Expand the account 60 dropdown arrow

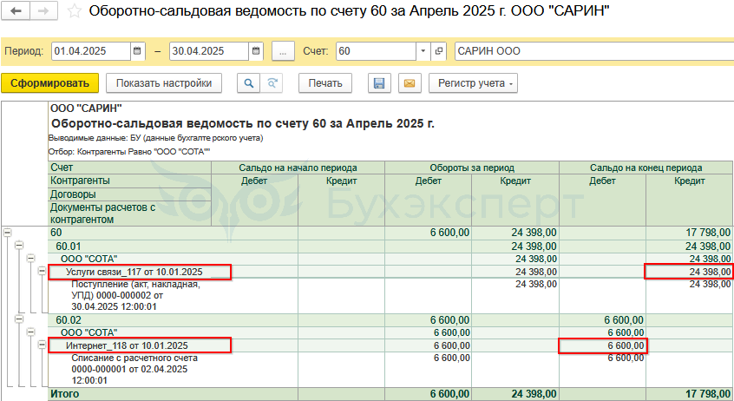[x=423, y=51]
